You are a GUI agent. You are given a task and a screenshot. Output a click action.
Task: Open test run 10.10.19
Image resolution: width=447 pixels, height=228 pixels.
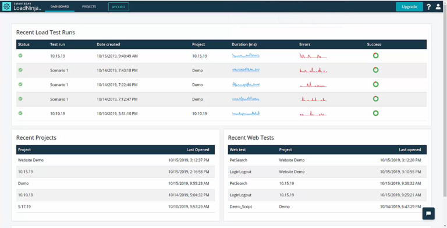point(58,114)
